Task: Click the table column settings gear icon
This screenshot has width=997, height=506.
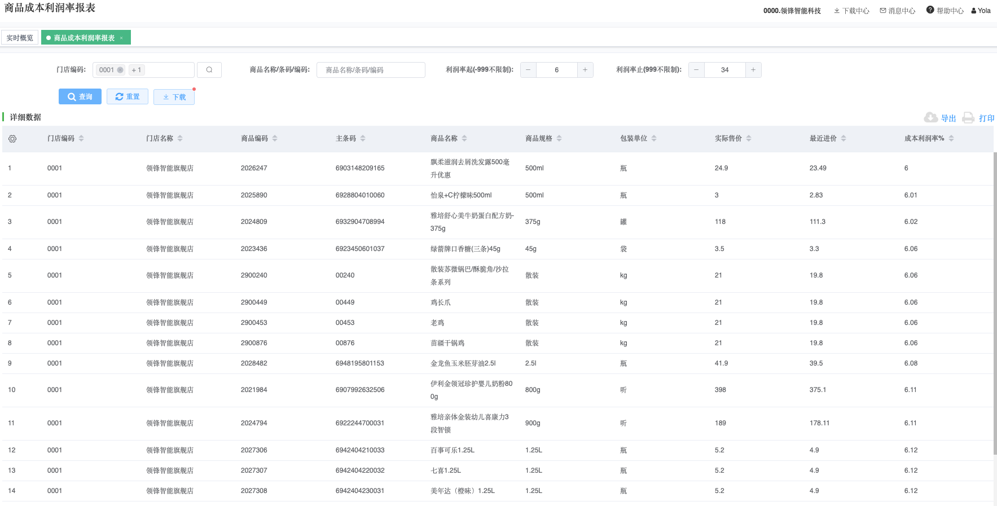Action: [x=12, y=139]
